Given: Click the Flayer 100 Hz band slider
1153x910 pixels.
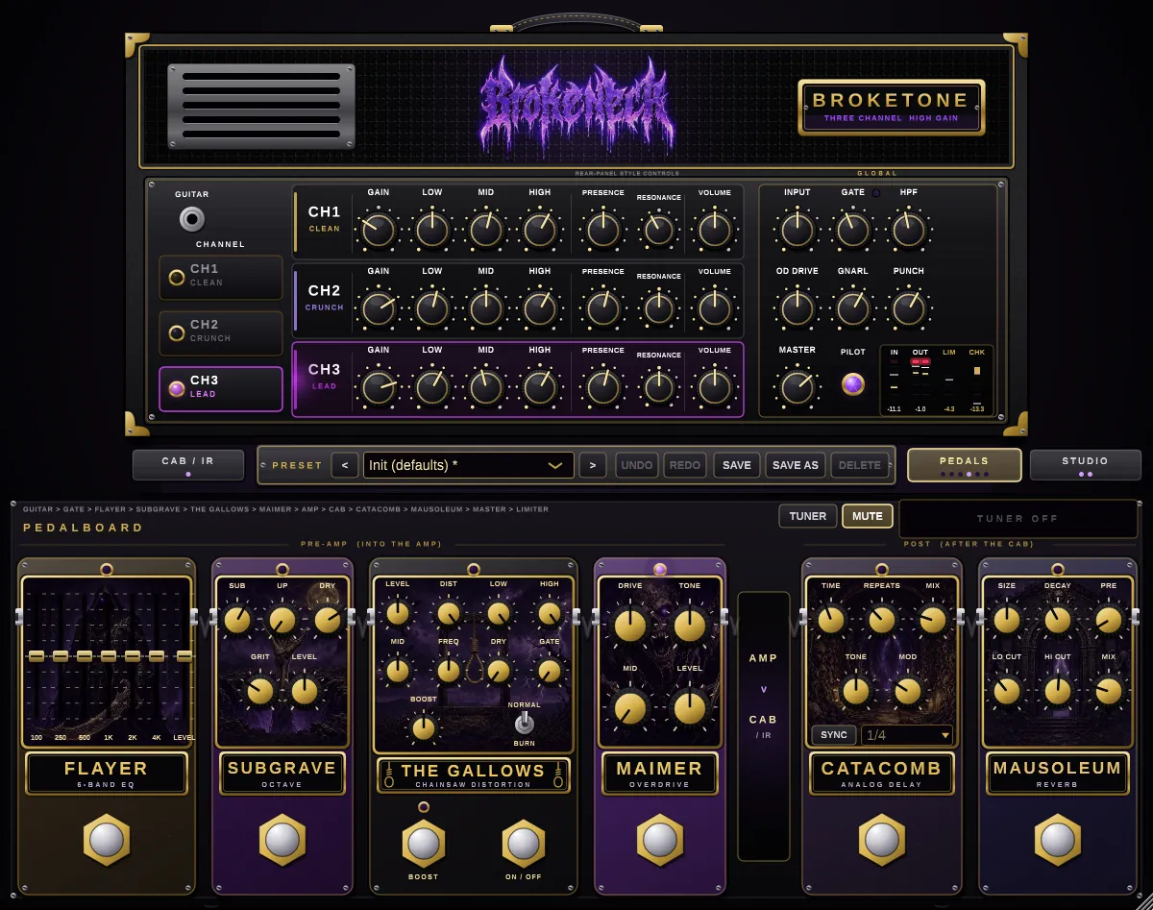Looking at the screenshot, I should (37, 655).
